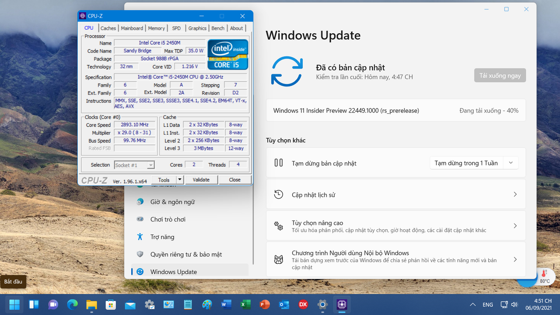
Task: Open Outlook from the taskbar
Action: [x=284, y=304]
